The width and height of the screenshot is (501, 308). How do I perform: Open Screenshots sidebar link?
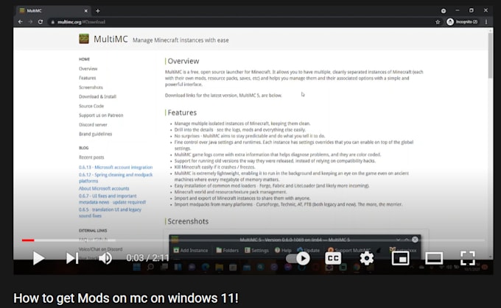pos(91,87)
